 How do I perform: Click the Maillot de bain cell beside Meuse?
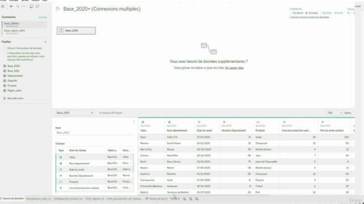point(267,150)
